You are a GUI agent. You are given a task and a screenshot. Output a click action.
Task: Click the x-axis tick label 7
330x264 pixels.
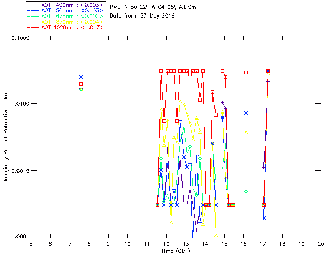point(70,244)
